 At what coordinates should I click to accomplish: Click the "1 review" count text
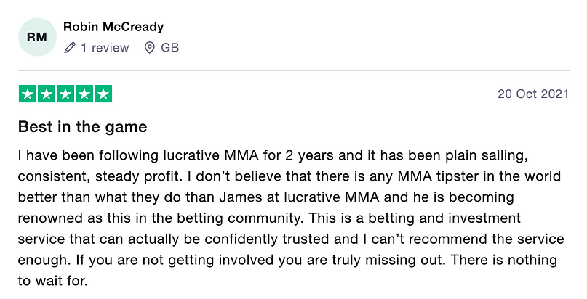(105, 48)
